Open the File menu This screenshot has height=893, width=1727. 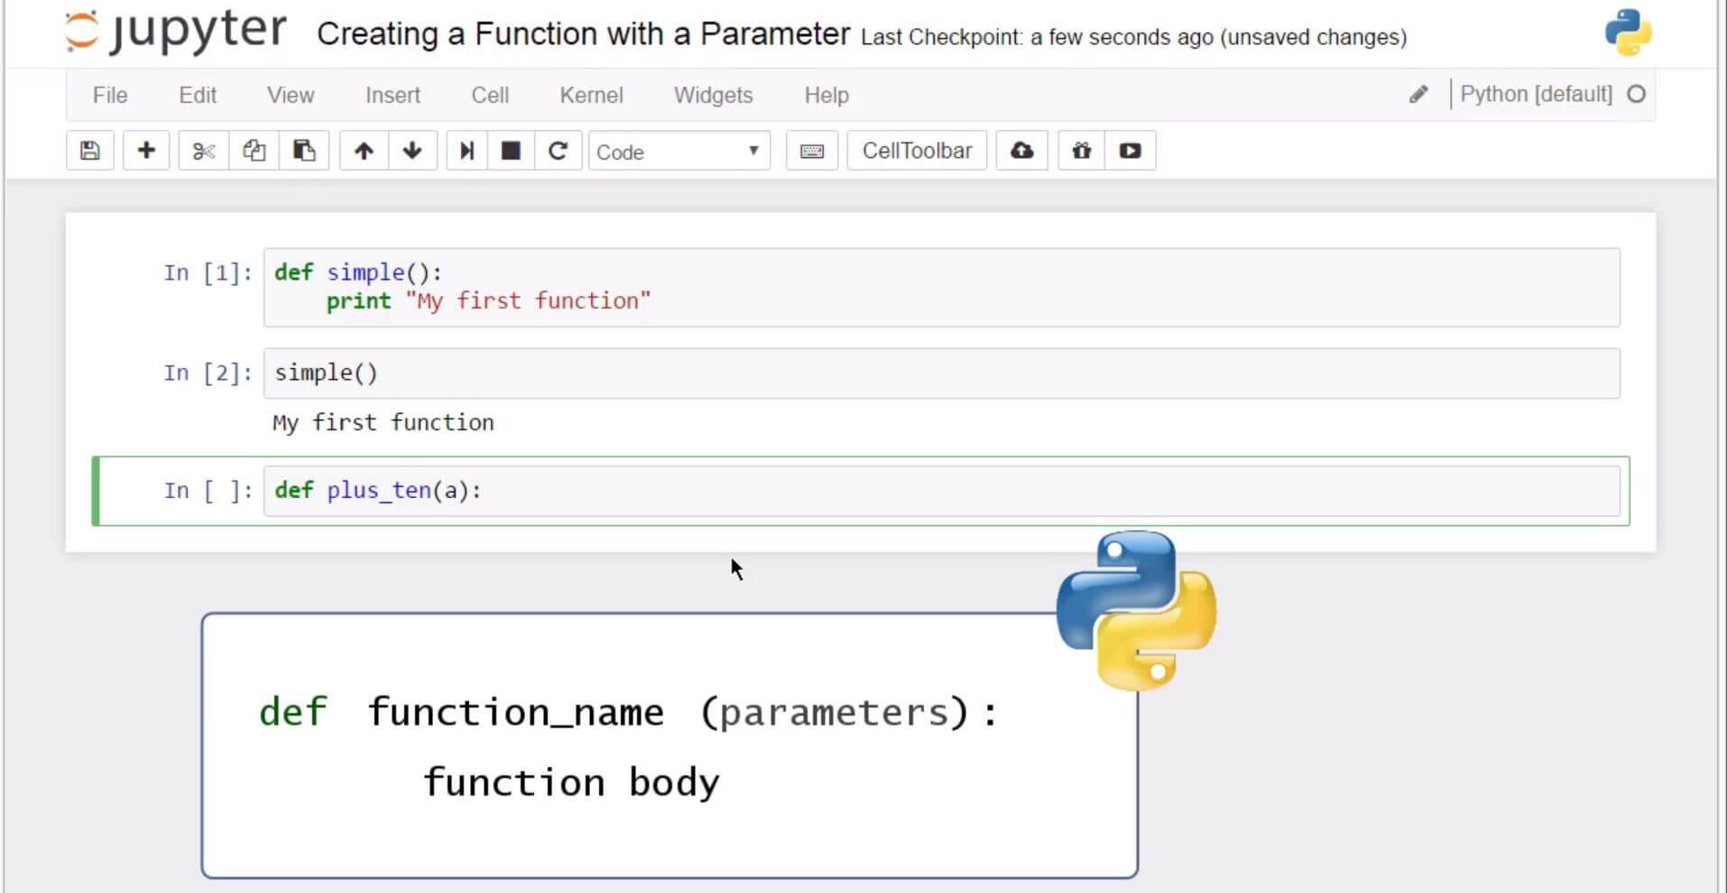[109, 95]
